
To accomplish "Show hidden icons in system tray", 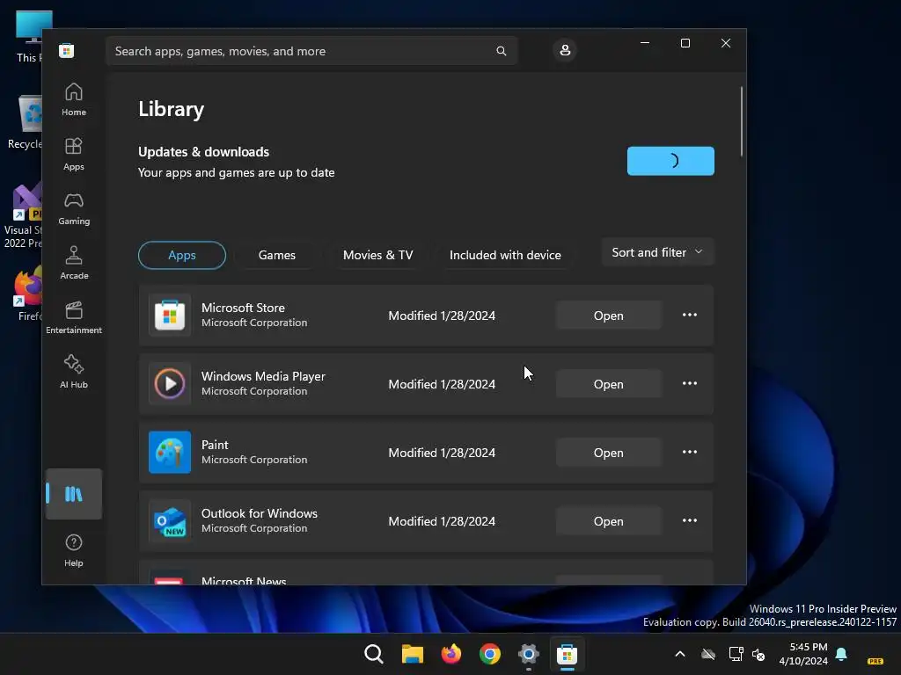I will [x=680, y=654].
